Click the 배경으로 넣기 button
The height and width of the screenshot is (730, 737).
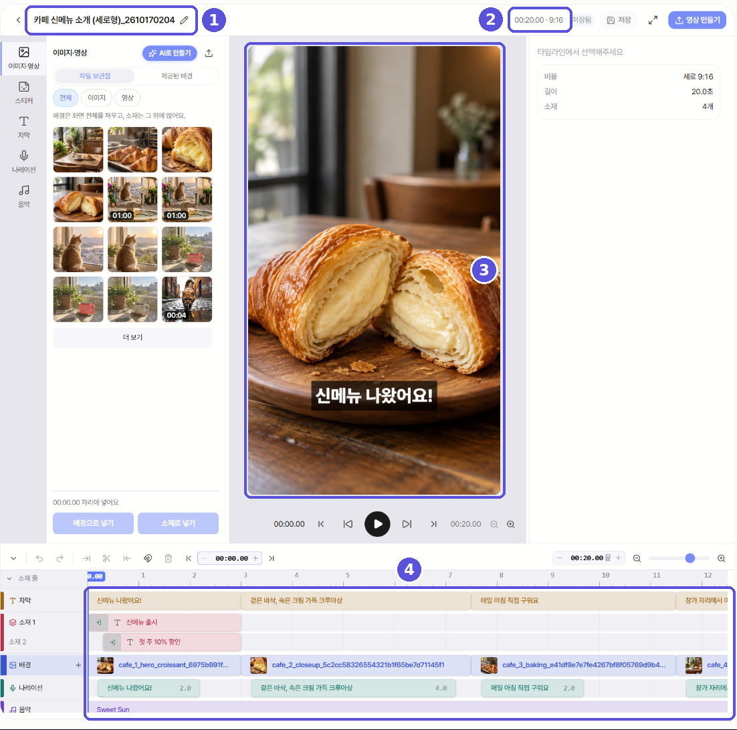pos(93,523)
